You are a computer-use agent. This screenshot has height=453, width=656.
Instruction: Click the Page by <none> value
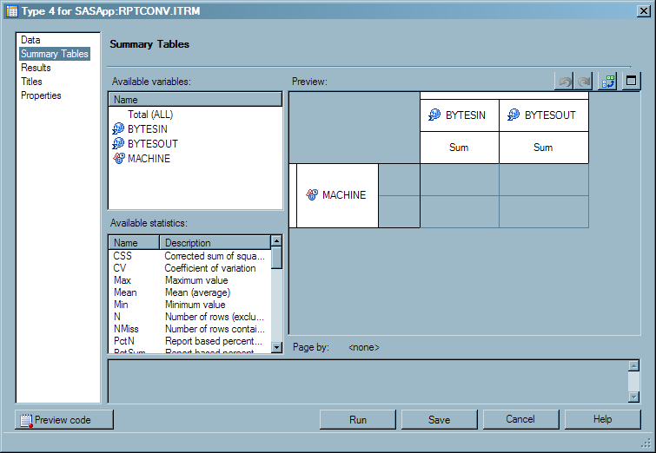click(363, 347)
